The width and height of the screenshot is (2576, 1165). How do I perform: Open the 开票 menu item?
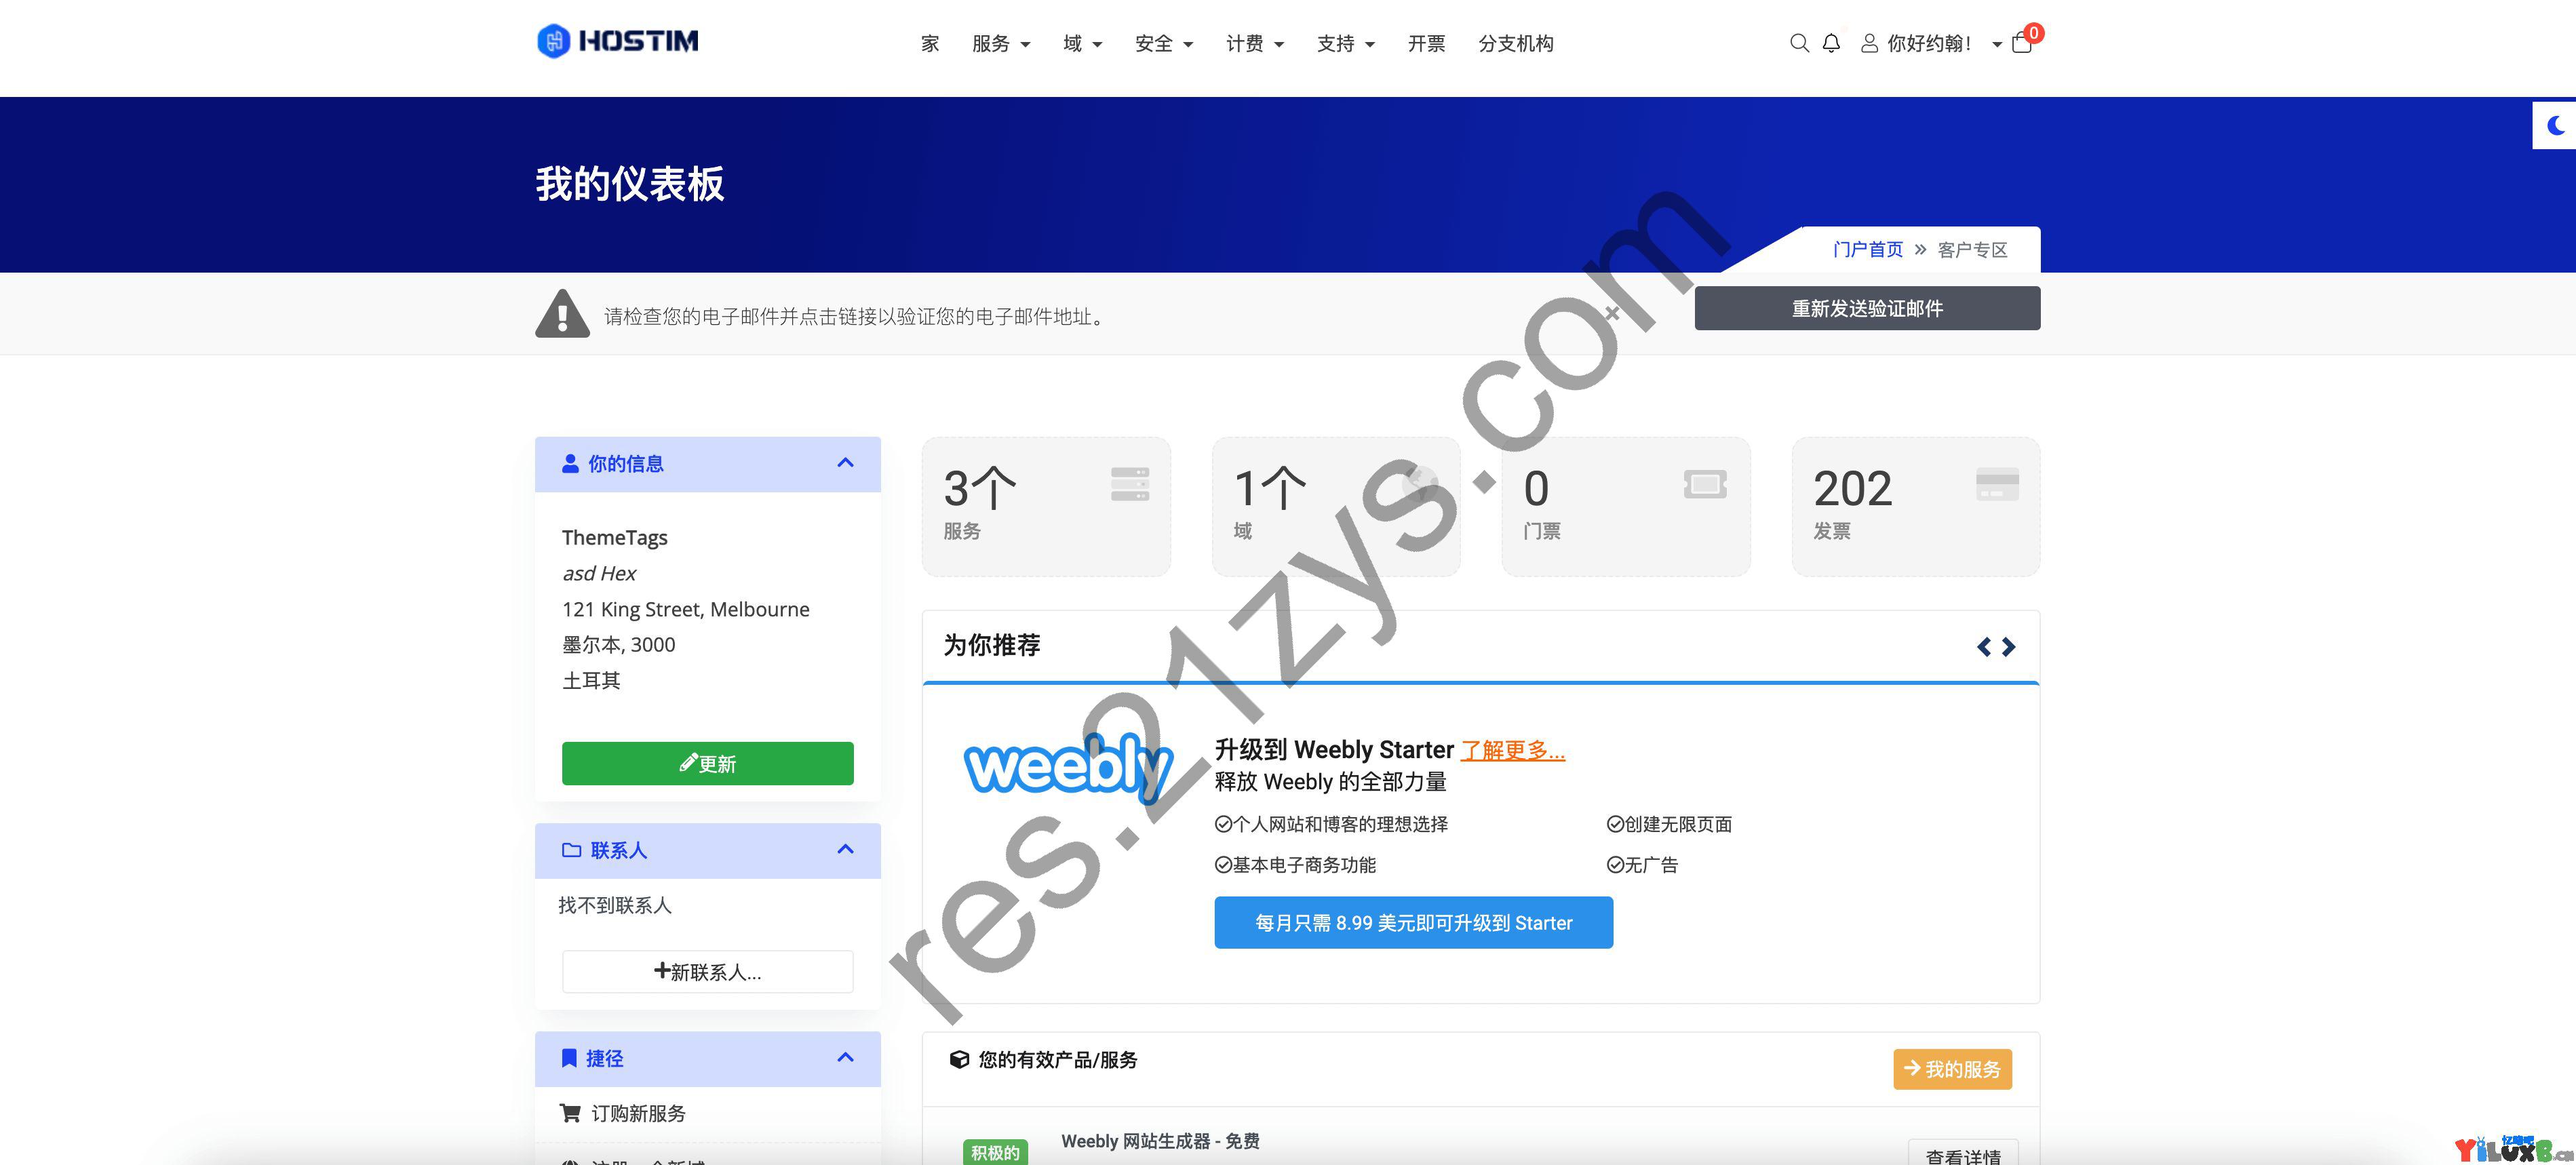1426,43
